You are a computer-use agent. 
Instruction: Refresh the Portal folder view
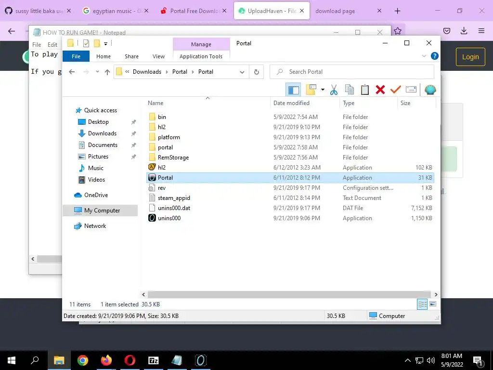[257, 72]
